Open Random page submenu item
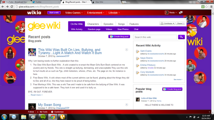 [x=94, y=29]
